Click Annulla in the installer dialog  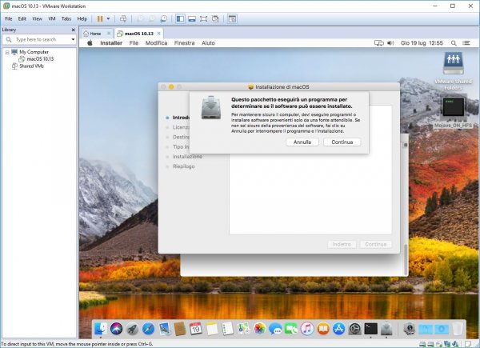pos(302,142)
